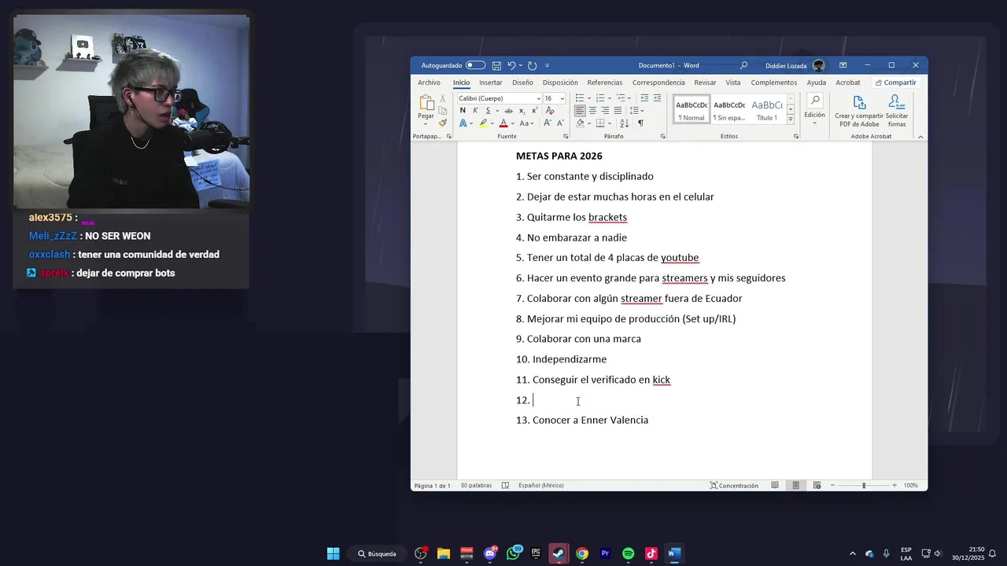The width and height of the screenshot is (1007, 566).
Task: Click the spelling check icon in status bar
Action: 505,485
